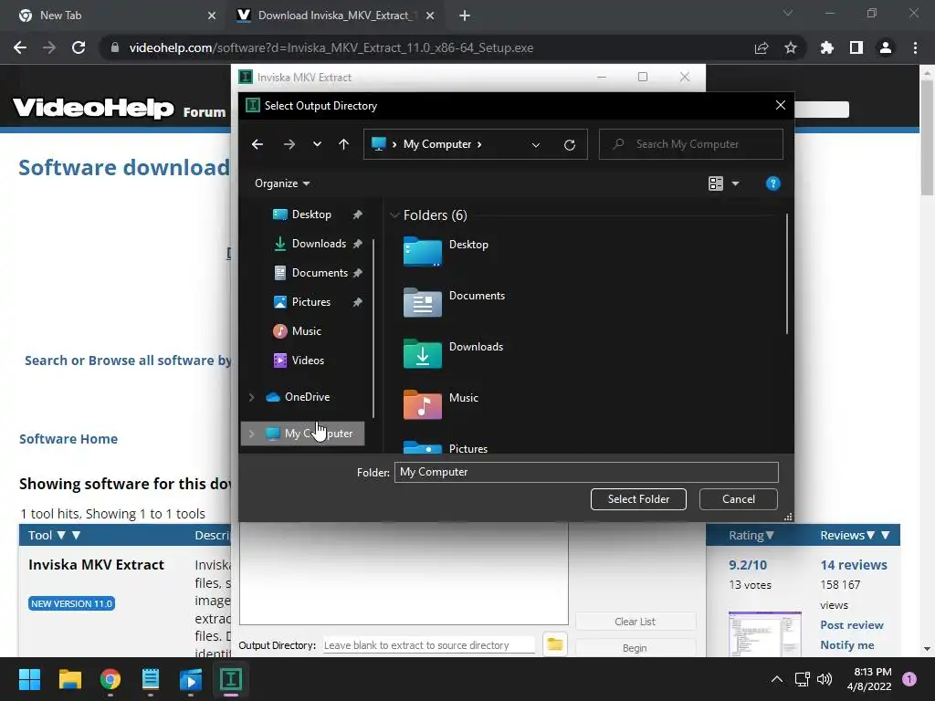Reload the videohelp.com page
This screenshot has height=701, width=935.
(79, 47)
